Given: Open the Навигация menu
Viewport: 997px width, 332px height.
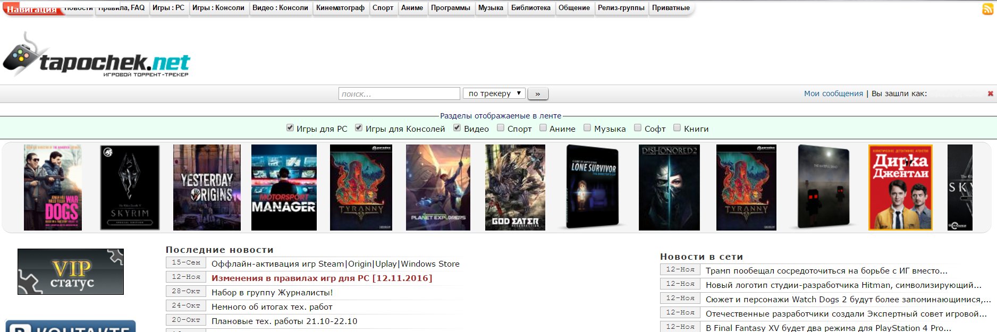Looking at the screenshot, I should pyautogui.click(x=32, y=9).
